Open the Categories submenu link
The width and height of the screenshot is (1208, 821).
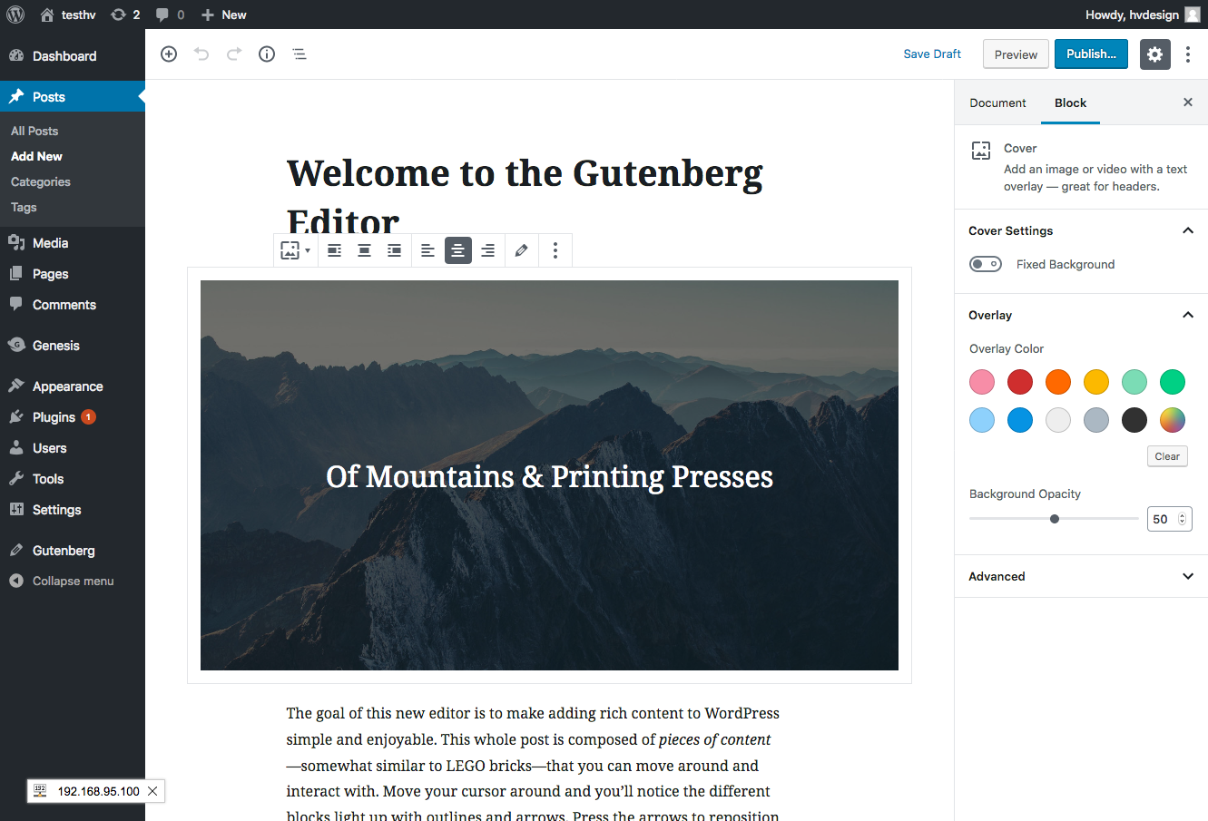click(41, 181)
